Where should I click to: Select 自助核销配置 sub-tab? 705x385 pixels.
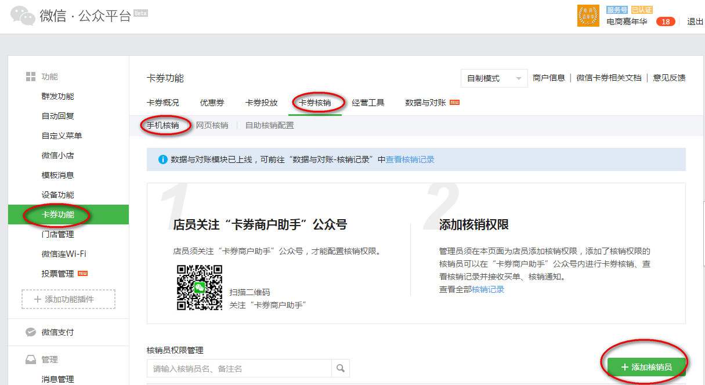[270, 125]
